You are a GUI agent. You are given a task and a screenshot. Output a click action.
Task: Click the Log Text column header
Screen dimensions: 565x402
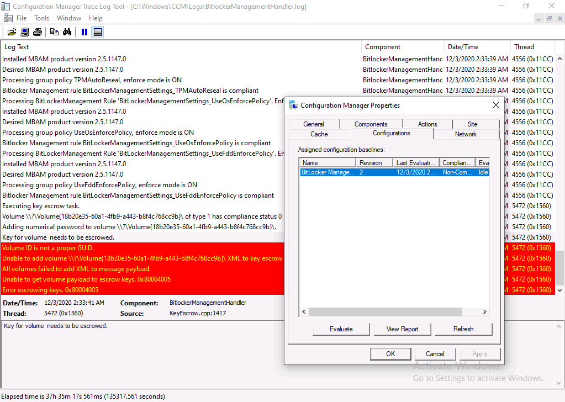[x=181, y=47]
